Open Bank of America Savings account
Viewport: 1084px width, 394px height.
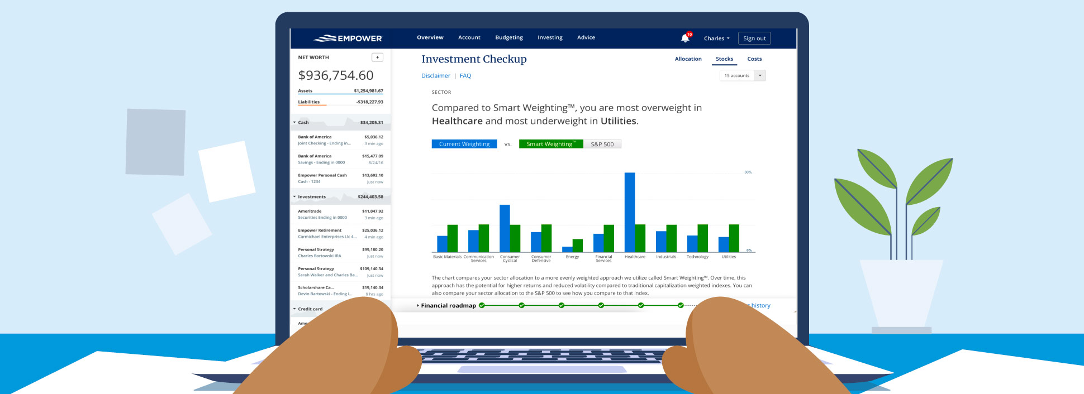(340, 159)
